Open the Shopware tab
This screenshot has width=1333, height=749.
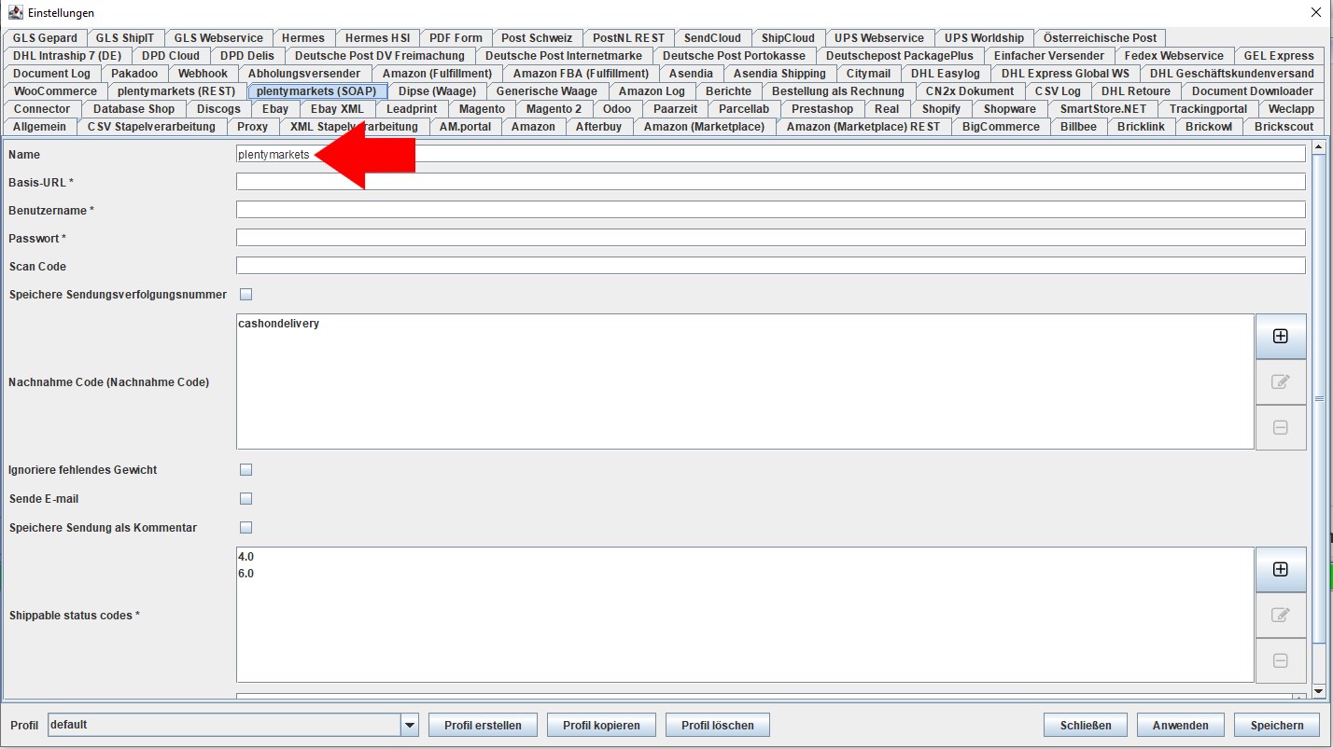[x=1009, y=109]
